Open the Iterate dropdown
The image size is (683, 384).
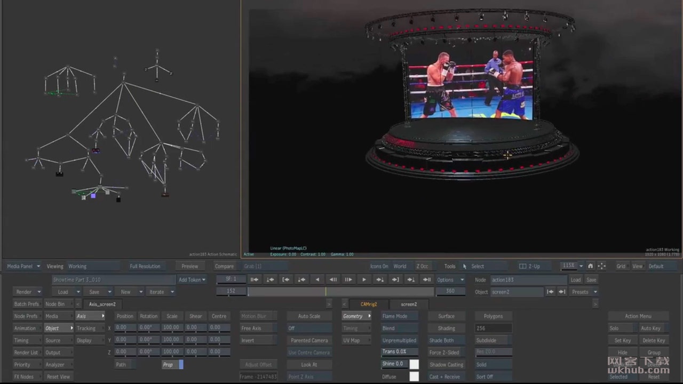(x=161, y=292)
